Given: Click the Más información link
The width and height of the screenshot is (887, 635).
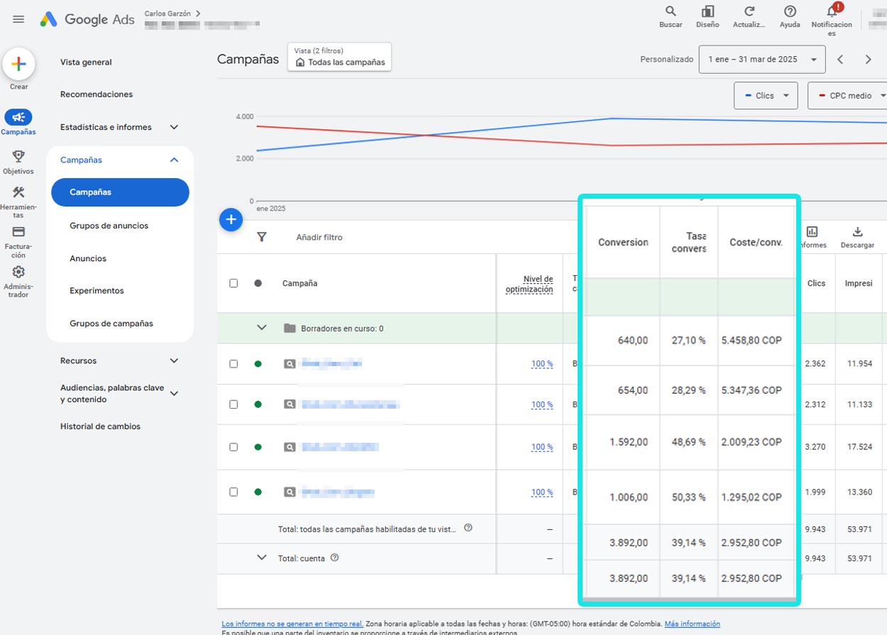Looking at the screenshot, I should coord(692,623).
